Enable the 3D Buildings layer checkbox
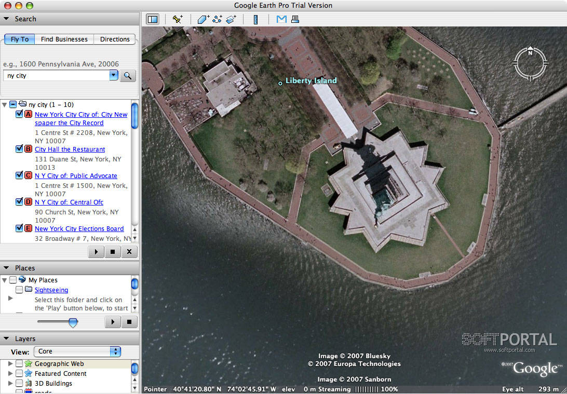This screenshot has width=567, height=394. 19,383
